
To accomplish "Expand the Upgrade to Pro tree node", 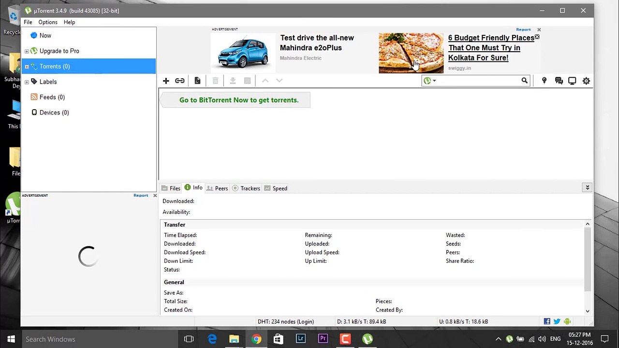I will [x=27, y=51].
